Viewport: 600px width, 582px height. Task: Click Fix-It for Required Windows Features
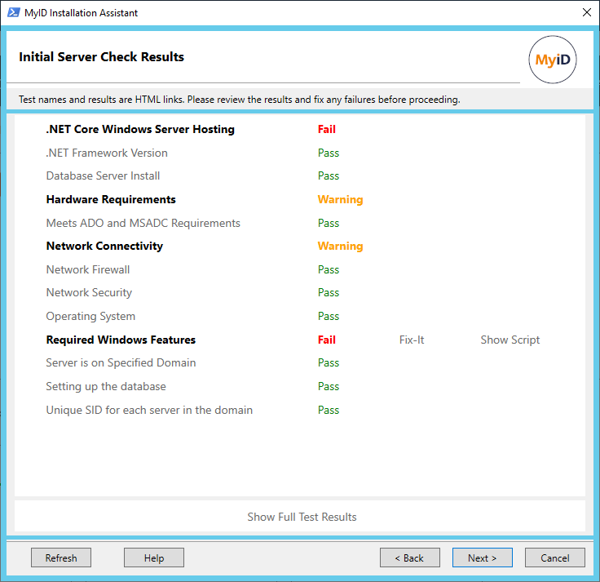tap(412, 340)
